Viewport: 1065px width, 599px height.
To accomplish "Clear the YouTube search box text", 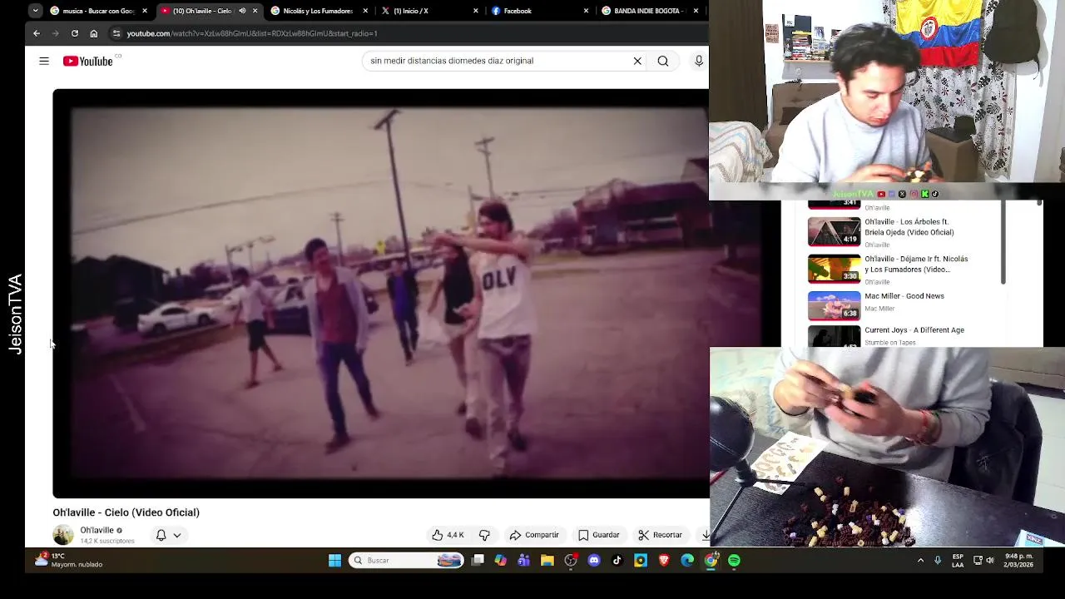I will 637,61.
